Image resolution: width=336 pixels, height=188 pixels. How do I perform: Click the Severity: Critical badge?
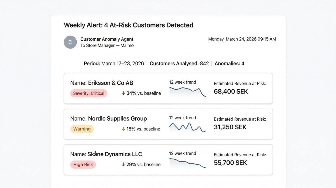pyautogui.click(x=88, y=93)
